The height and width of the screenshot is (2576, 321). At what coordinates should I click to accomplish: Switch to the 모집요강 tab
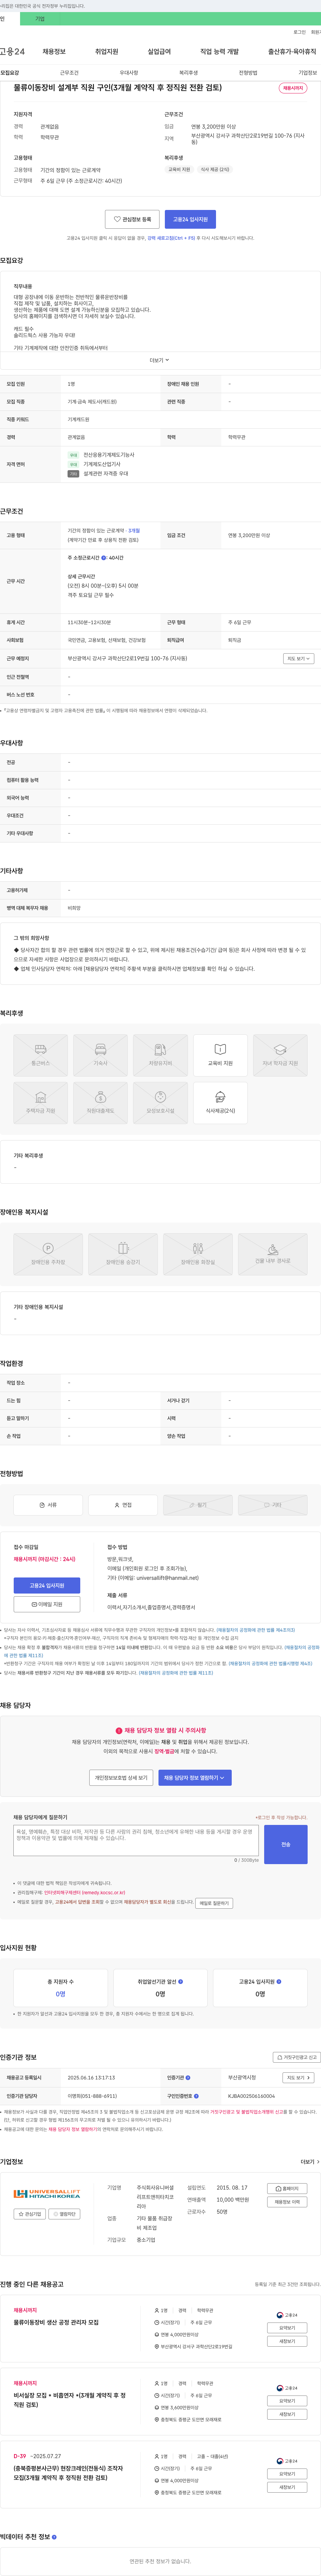10,73
